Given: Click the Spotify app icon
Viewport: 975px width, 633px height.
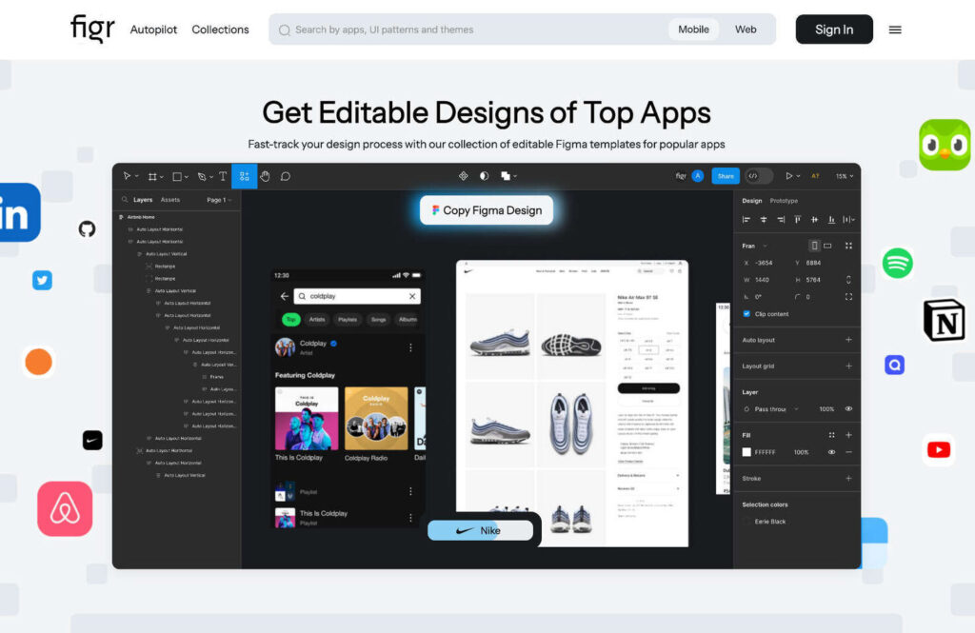Looking at the screenshot, I should pos(897,263).
